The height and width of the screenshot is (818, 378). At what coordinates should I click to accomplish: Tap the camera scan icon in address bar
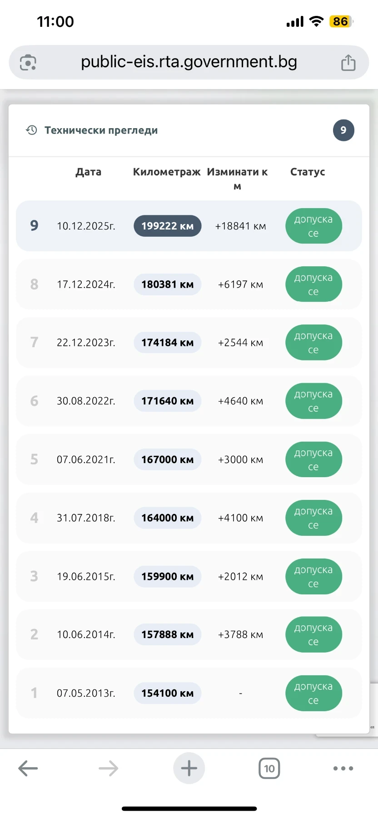(28, 62)
